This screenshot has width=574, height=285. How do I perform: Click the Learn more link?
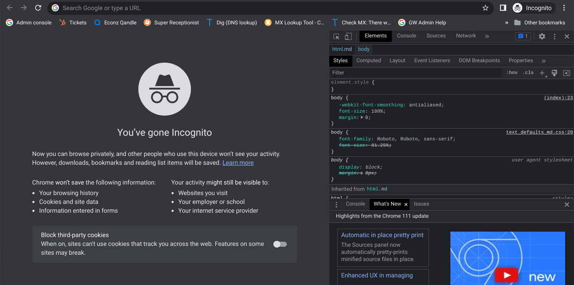pyautogui.click(x=238, y=163)
